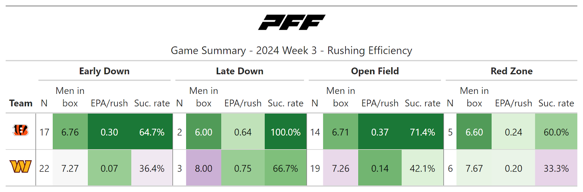Click the 71.4% open field success rate cell

pyautogui.click(x=422, y=132)
